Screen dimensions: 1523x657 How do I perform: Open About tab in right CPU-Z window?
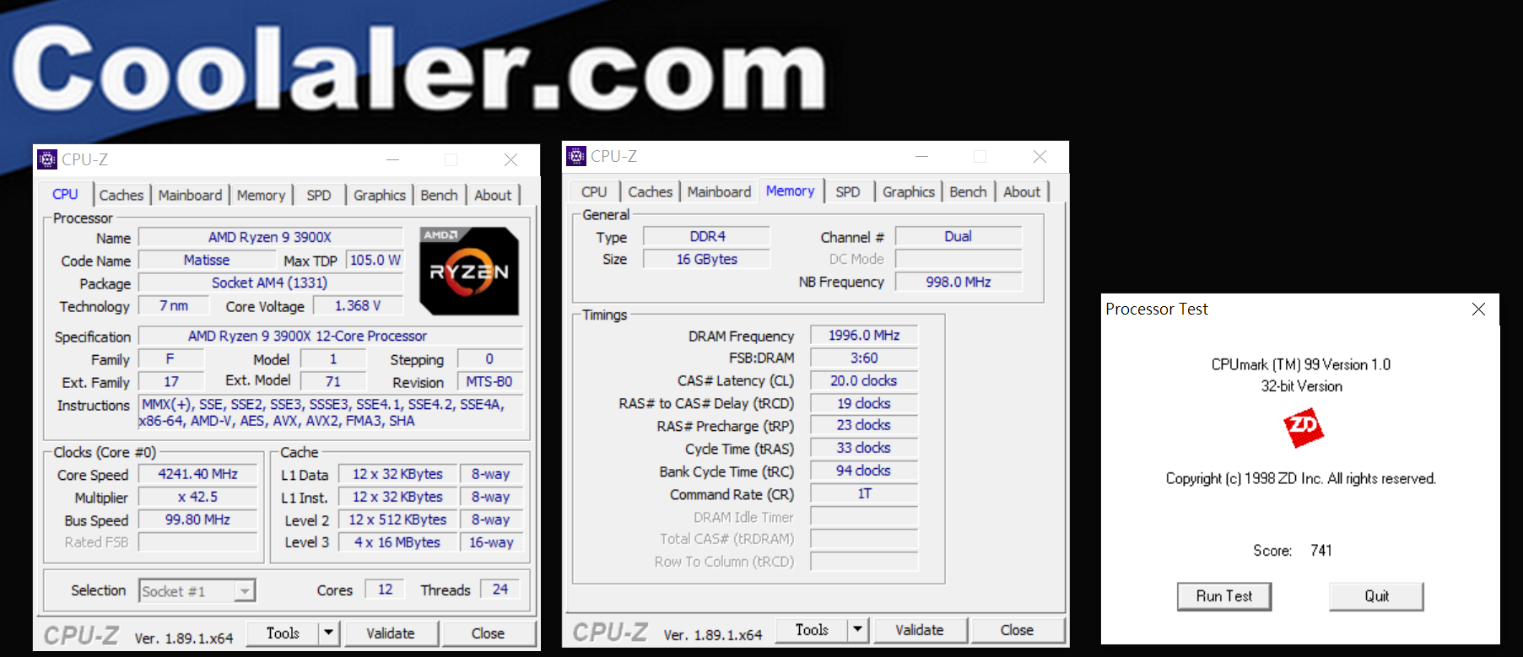click(x=1022, y=191)
